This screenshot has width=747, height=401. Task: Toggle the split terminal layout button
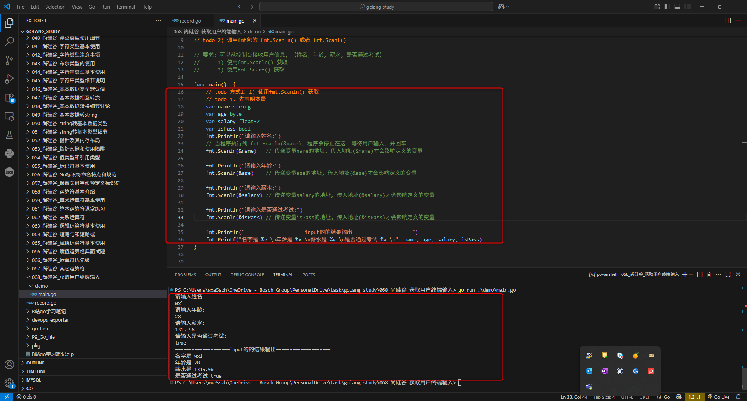pos(699,275)
